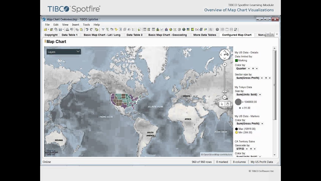Click the Save toolbar icon
The width and height of the screenshot is (321, 181).
pos(60,29)
